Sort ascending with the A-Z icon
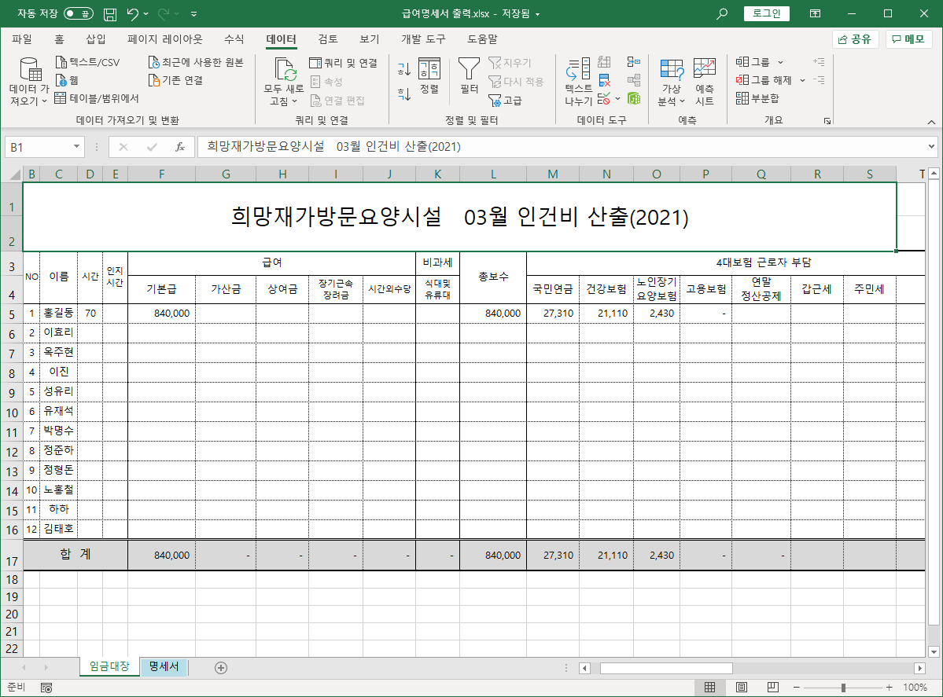The height and width of the screenshot is (697, 943). pyautogui.click(x=404, y=69)
